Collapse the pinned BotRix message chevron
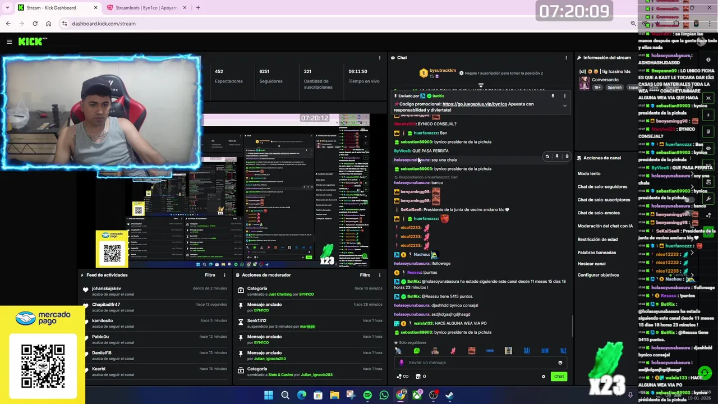 click(x=565, y=105)
